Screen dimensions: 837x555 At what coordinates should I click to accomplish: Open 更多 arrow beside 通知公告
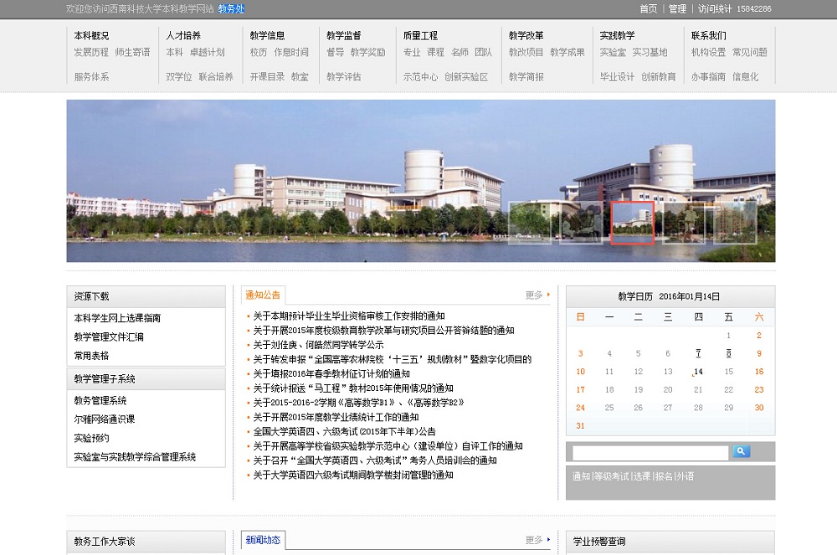(x=537, y=295)
